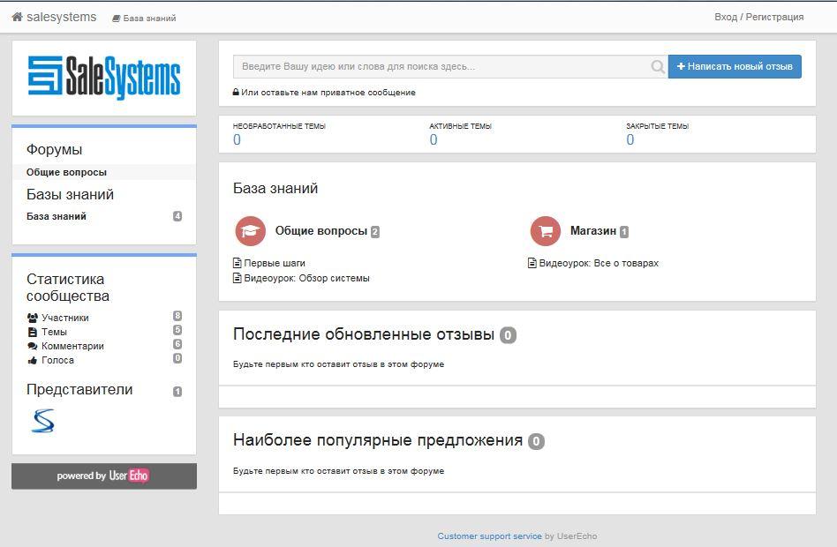Open article Первые шаги
This screenshot has height=547, width=837.
275,263
